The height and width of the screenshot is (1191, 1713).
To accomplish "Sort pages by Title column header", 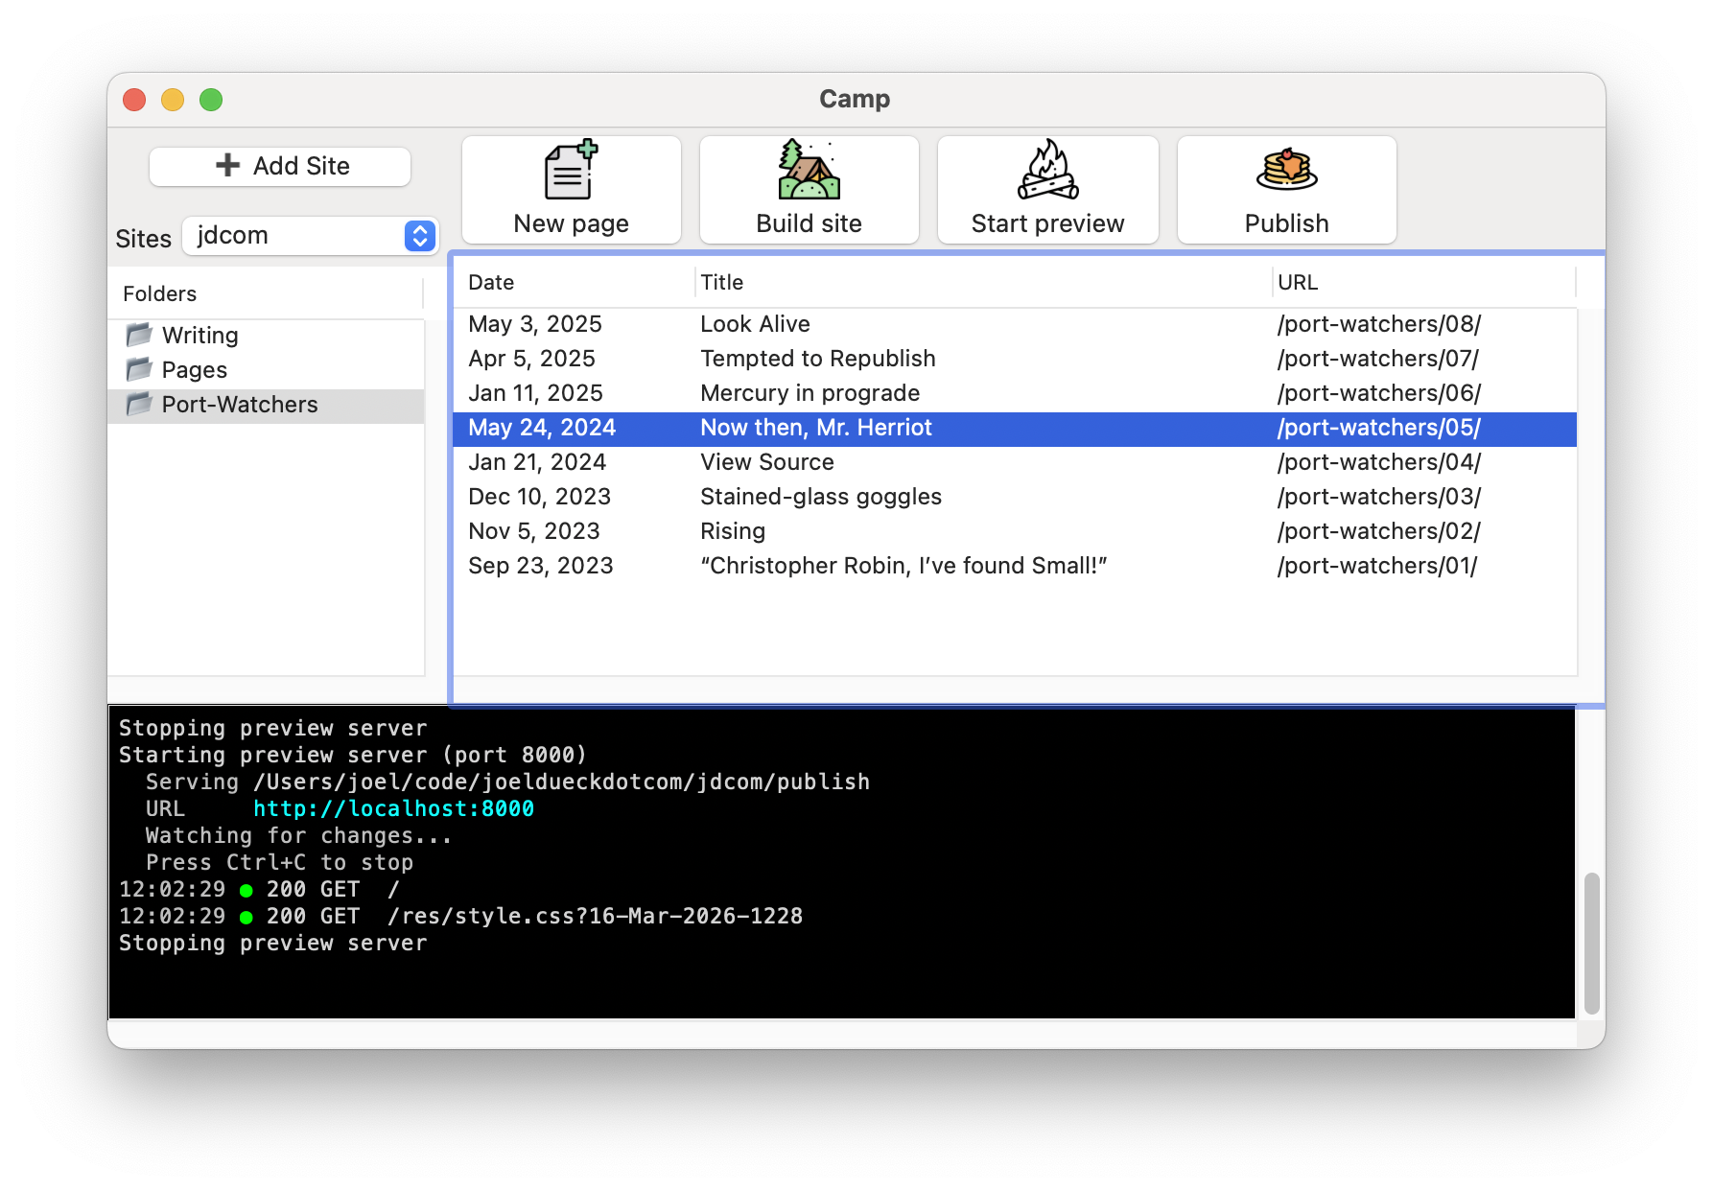I will pos(721,282).
